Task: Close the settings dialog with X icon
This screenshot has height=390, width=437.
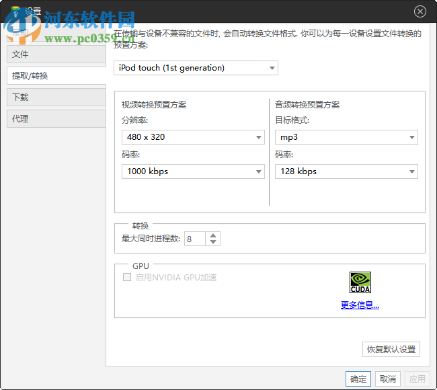Action: point(420,11)
